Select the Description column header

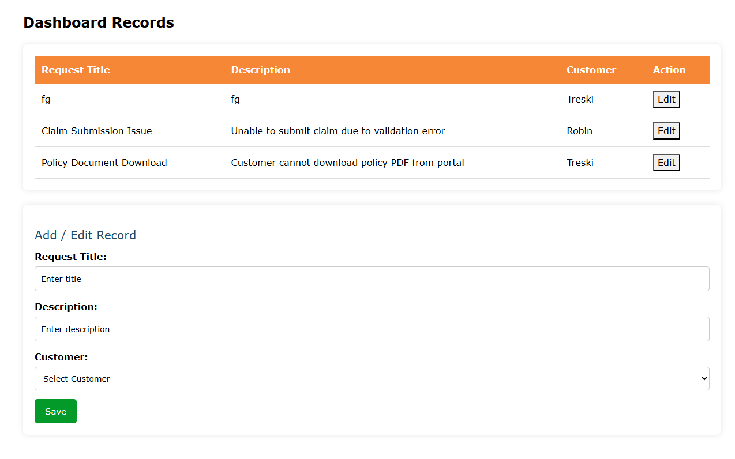(x=260, y=70)
